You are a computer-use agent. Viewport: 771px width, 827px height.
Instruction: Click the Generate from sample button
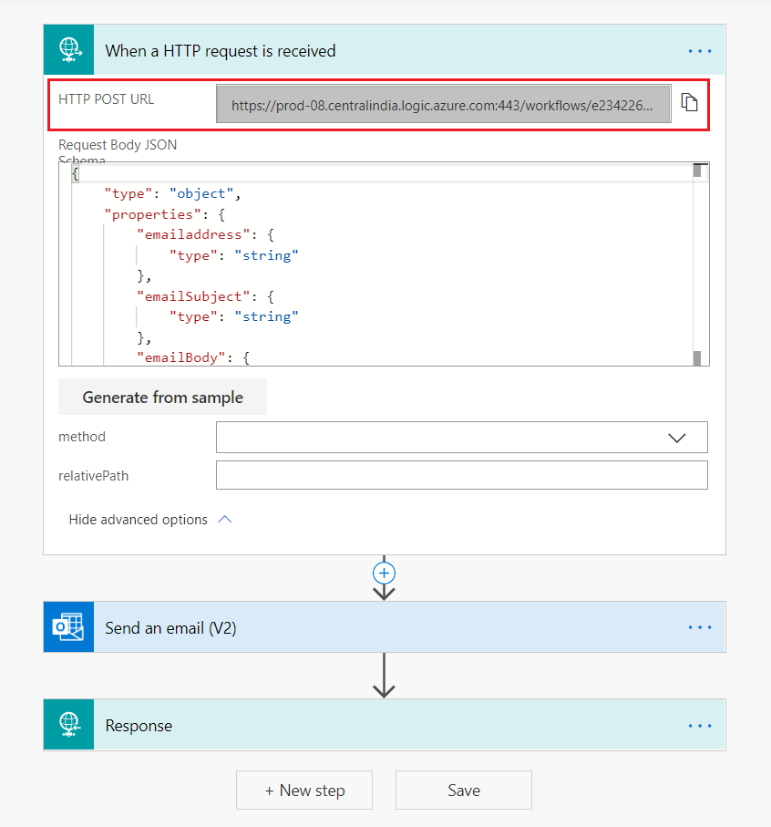[162, 398]
